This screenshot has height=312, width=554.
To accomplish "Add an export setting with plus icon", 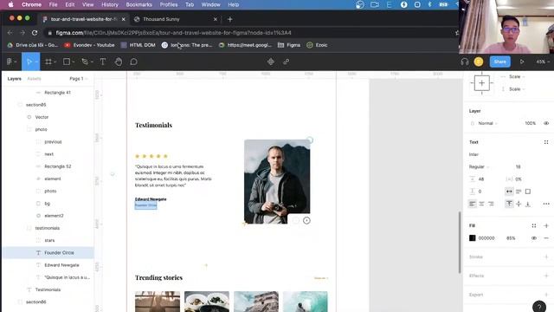I will point(546,295).
